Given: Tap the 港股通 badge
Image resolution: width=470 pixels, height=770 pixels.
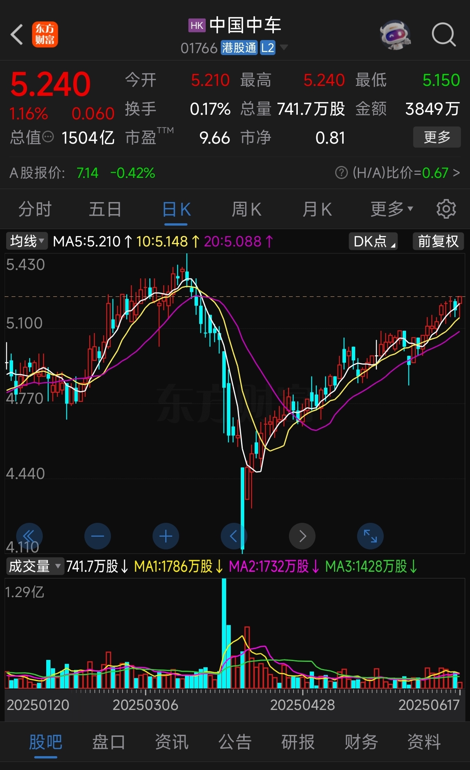Looking at the screenshot, I should point(239,48).
